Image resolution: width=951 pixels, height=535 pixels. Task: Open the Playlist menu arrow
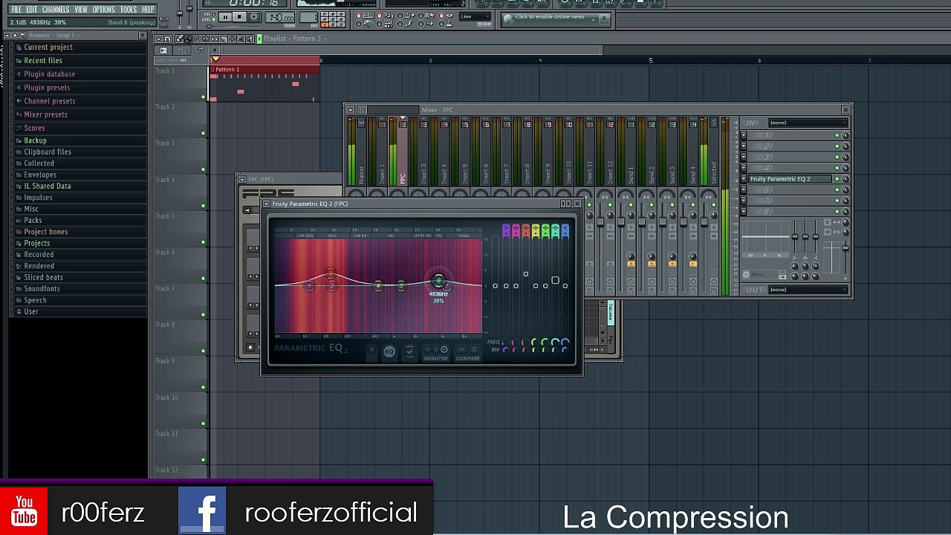pyautogui.click(x=158, y=39)
